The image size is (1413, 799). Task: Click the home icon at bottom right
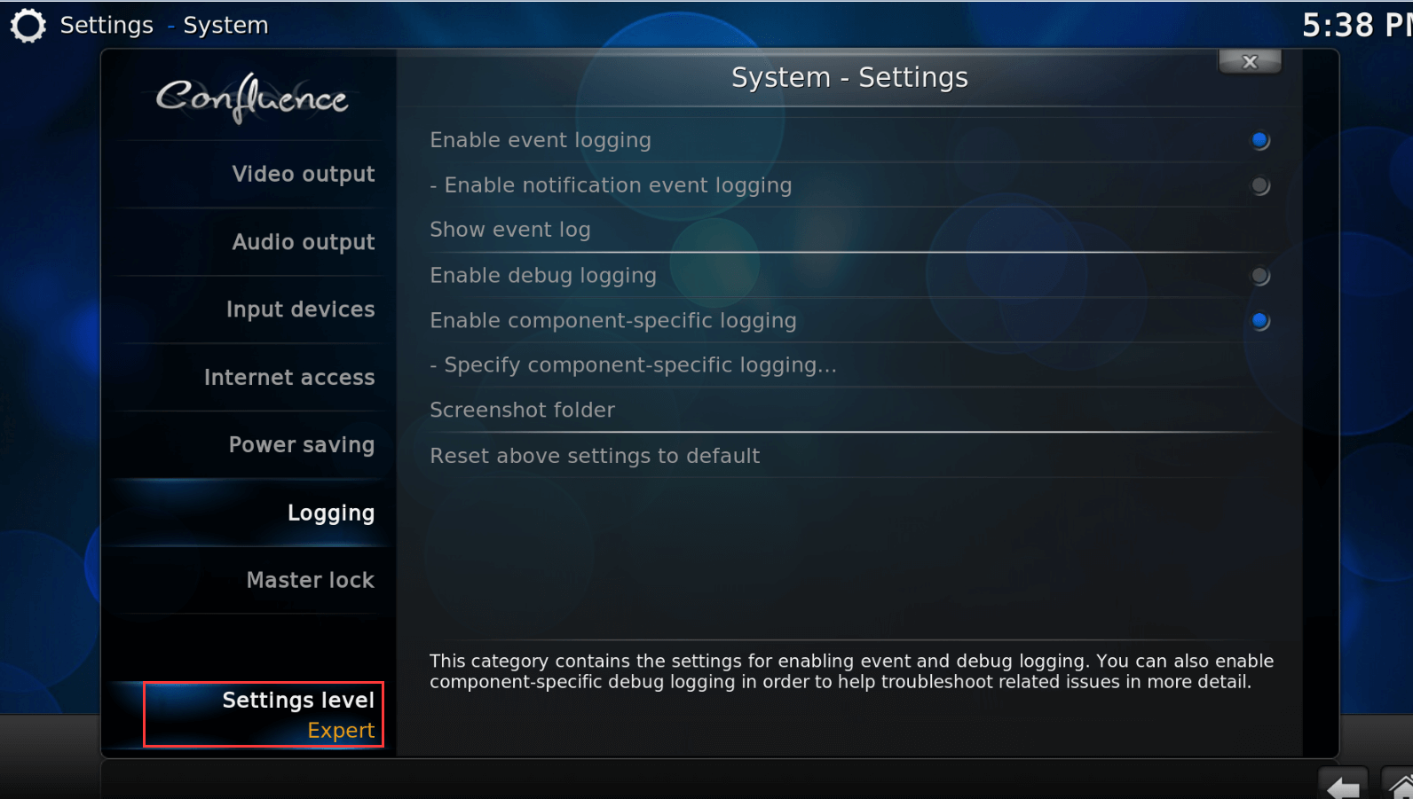click(x=1399, y=784)
